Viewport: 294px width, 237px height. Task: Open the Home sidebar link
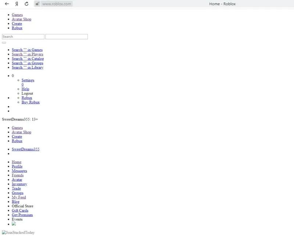17,162
